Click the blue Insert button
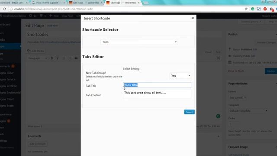Viewport: 277px width, 156px height. 190,112
